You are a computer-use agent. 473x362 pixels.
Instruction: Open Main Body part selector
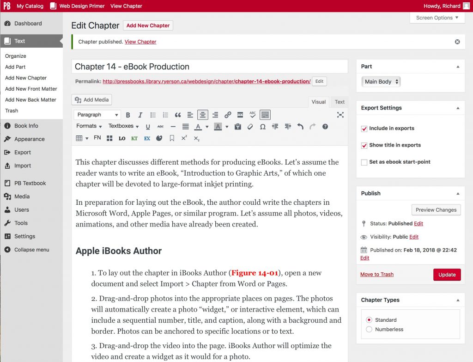click(x=381, y=82)
